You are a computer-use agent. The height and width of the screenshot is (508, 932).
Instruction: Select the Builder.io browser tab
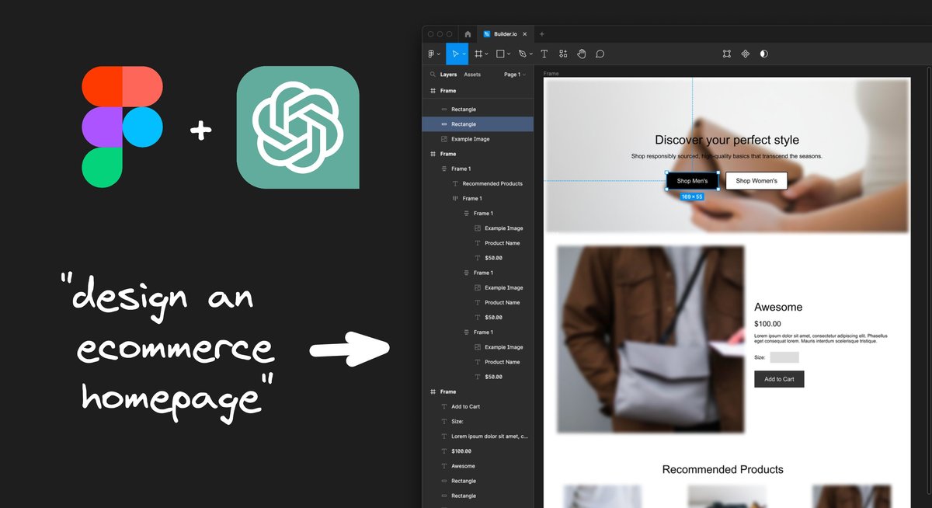coord(505,33)
